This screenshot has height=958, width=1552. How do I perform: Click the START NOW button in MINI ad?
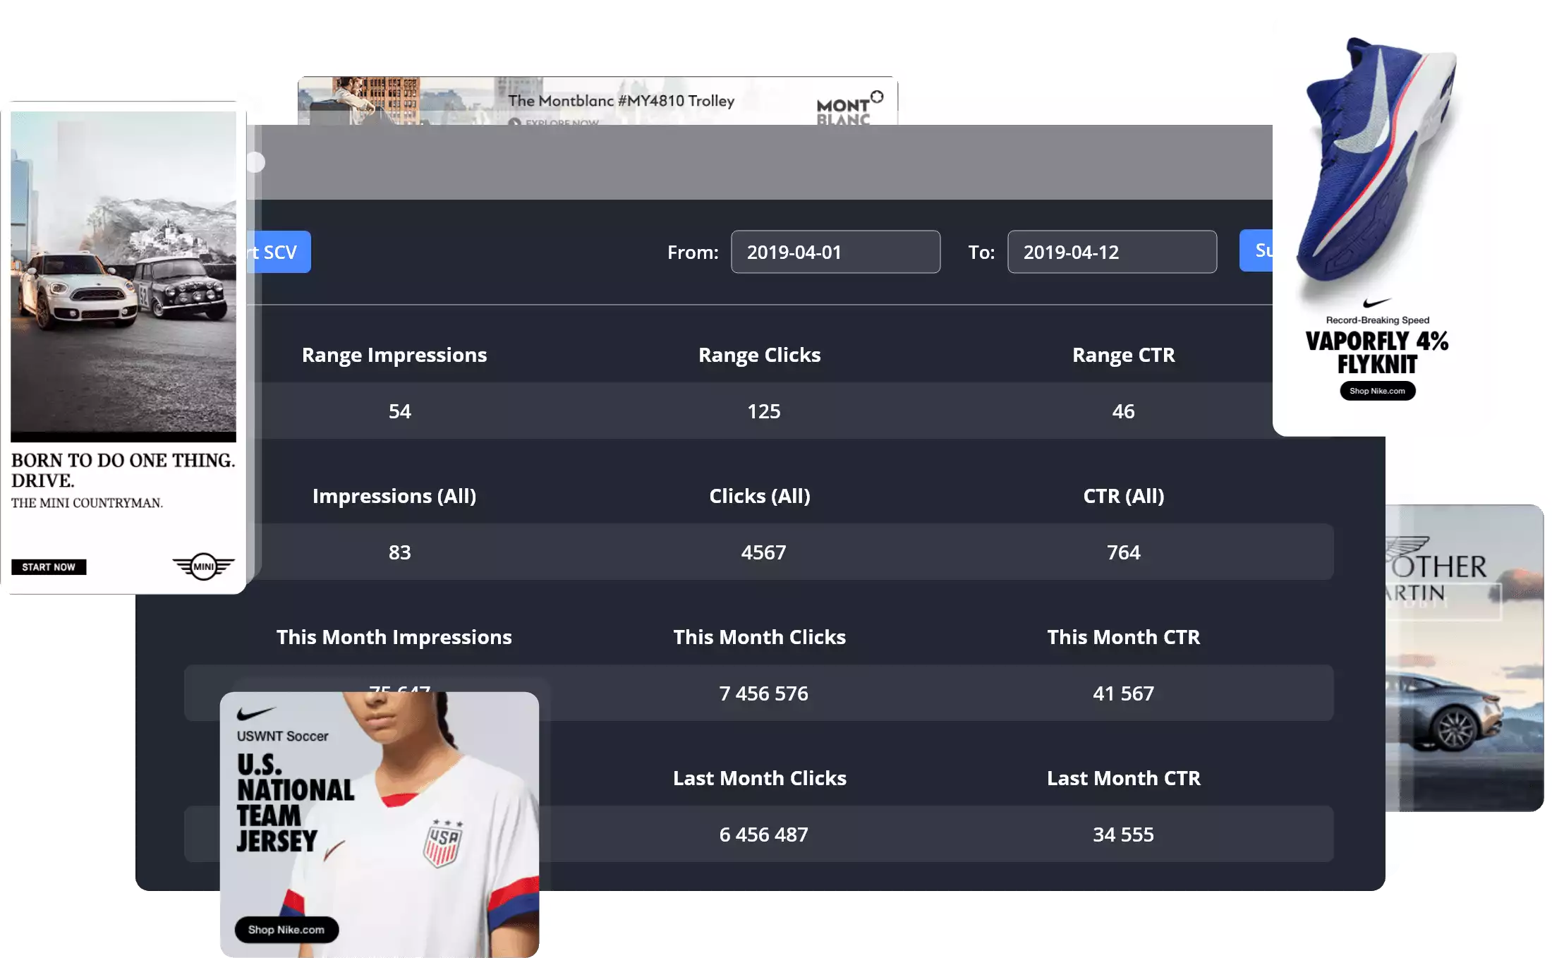(x=49, y=567)
